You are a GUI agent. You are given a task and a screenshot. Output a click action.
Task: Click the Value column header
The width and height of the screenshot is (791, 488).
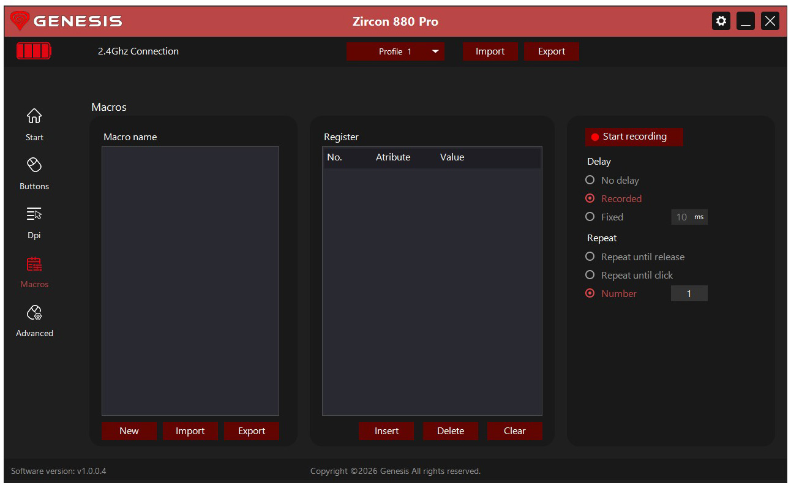point(452,157)
